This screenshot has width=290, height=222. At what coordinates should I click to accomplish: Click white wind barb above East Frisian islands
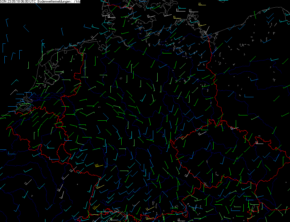click(94, 36)
